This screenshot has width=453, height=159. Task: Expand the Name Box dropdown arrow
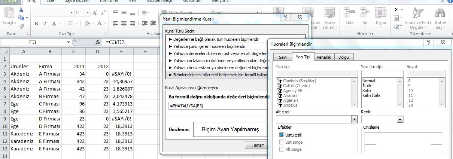[x=68, y=42]
